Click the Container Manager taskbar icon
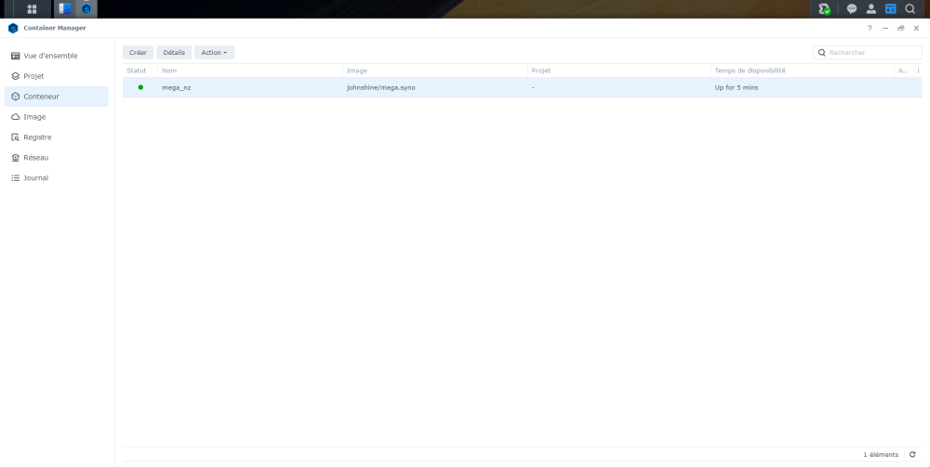This screenshot has width=930, height=468. coord(86,9)
